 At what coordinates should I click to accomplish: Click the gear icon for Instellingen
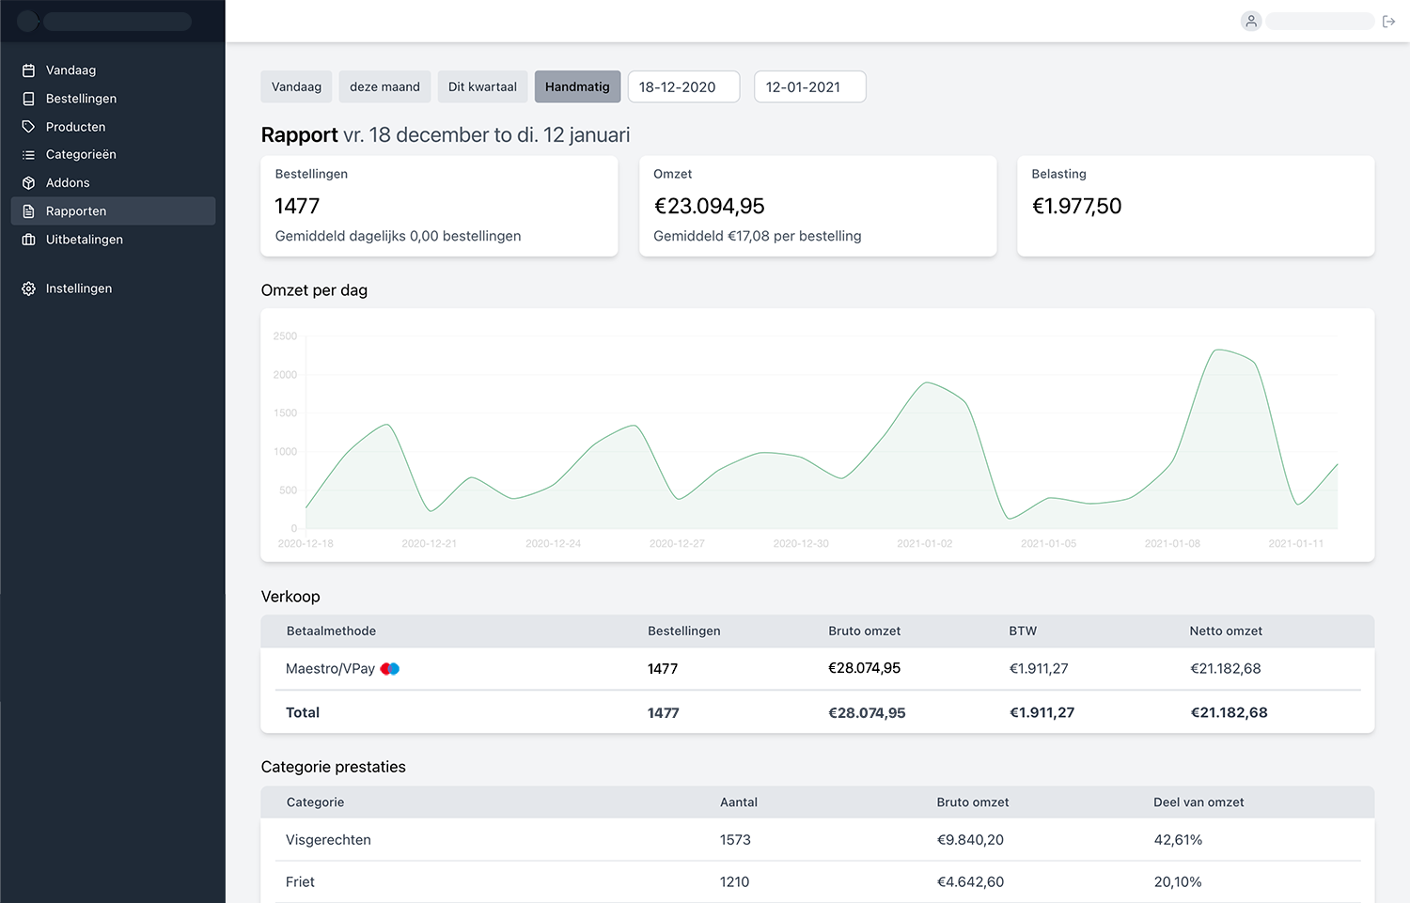pyautogui.click(x=28, y=288)
